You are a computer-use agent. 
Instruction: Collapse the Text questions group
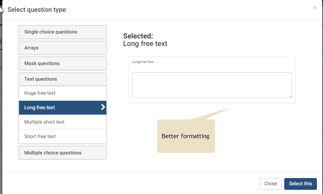tap(62, 79)
